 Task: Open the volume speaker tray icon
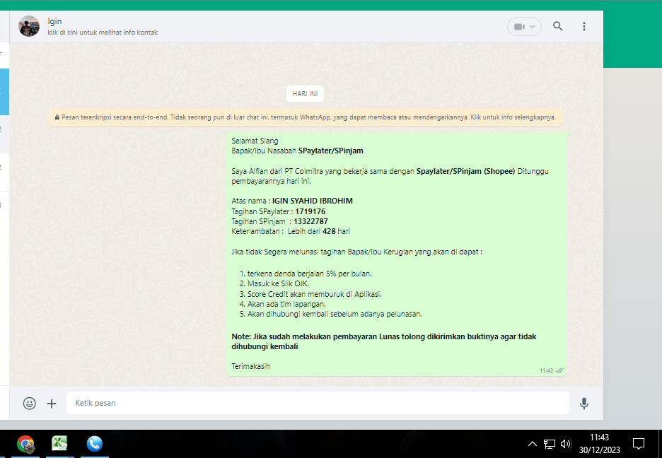(x=566, y=444)
